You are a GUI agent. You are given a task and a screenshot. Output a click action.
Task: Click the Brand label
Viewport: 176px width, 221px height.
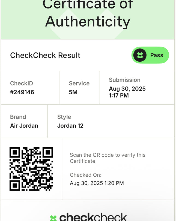point(18,117)
